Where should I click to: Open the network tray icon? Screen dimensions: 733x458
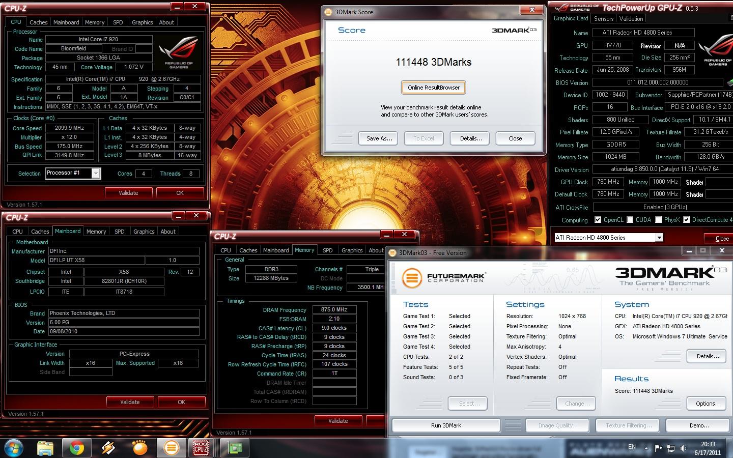click(x=671, y=448)
